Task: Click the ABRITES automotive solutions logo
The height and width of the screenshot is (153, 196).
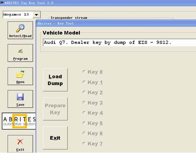Action: pyautogui.click(x=19, y=121)
